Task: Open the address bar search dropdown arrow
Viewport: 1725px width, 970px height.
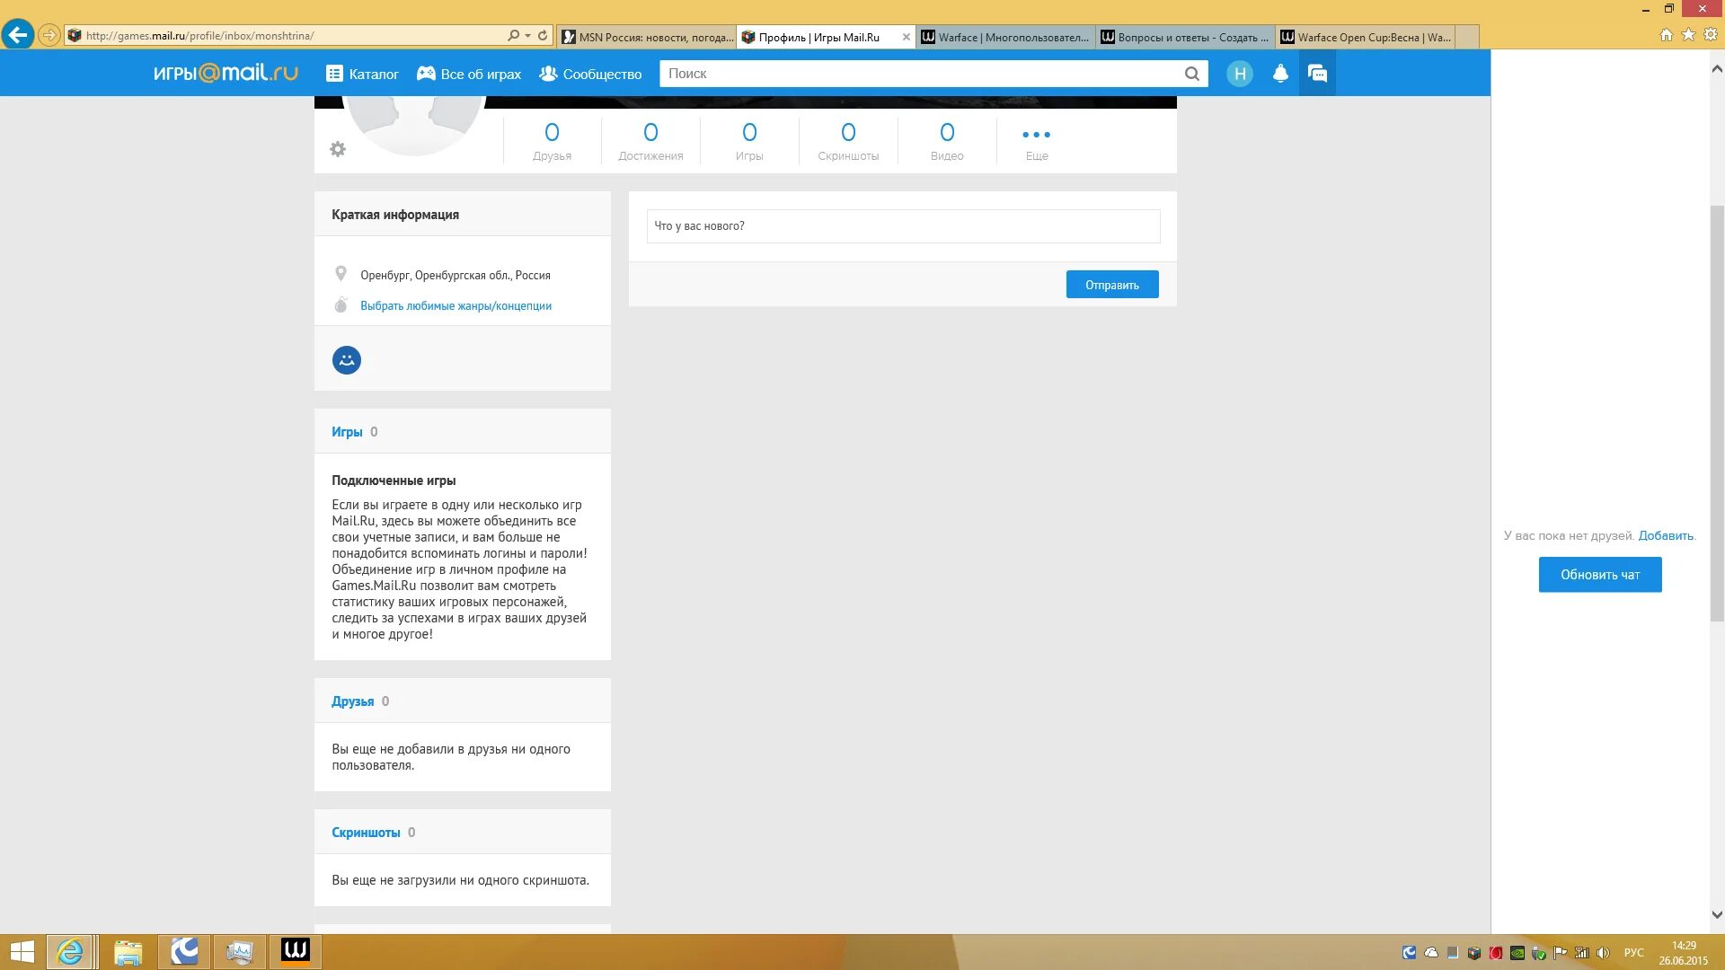Action: click(527, 36)
